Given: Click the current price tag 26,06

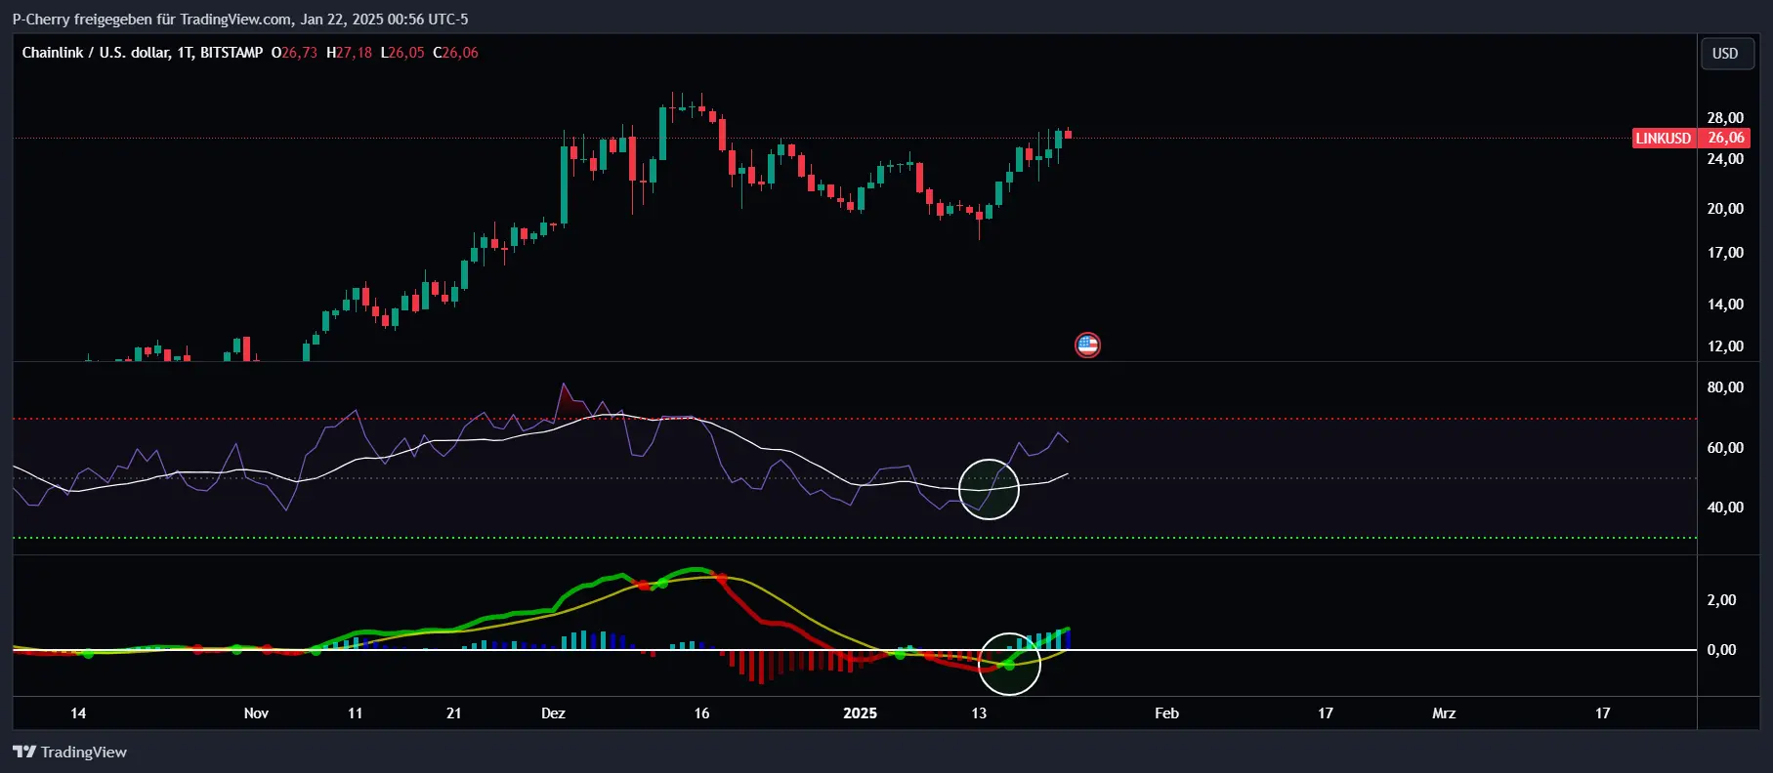Looking at the screenshot, I should coord(1726,138).
